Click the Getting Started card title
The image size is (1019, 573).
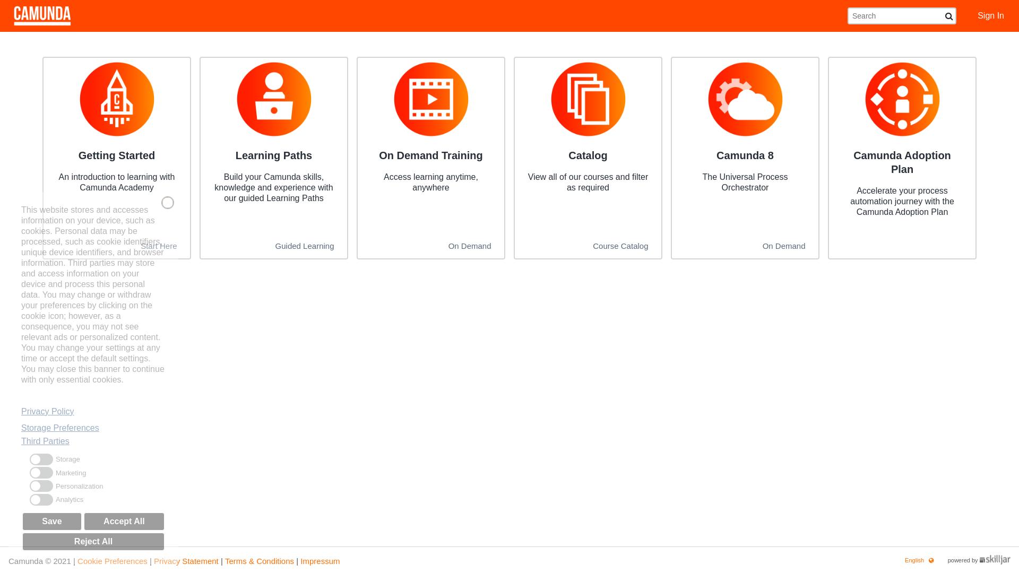coord(117,155)
